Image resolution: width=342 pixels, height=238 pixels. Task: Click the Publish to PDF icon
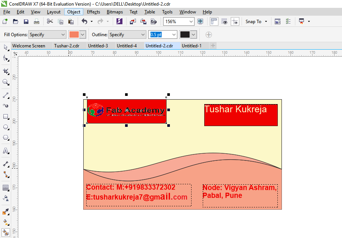[154, 21]
